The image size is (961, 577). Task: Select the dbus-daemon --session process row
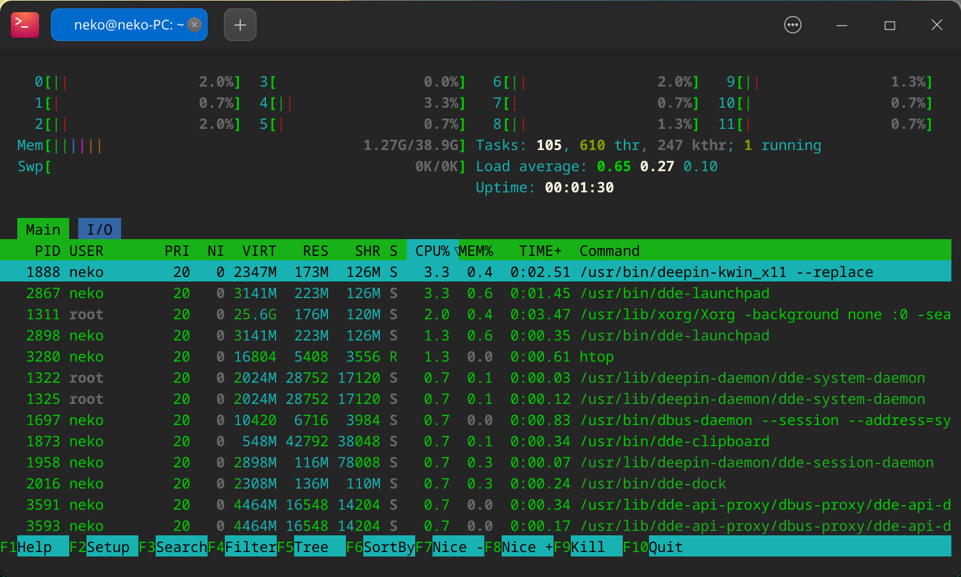(x=475, y=420)
